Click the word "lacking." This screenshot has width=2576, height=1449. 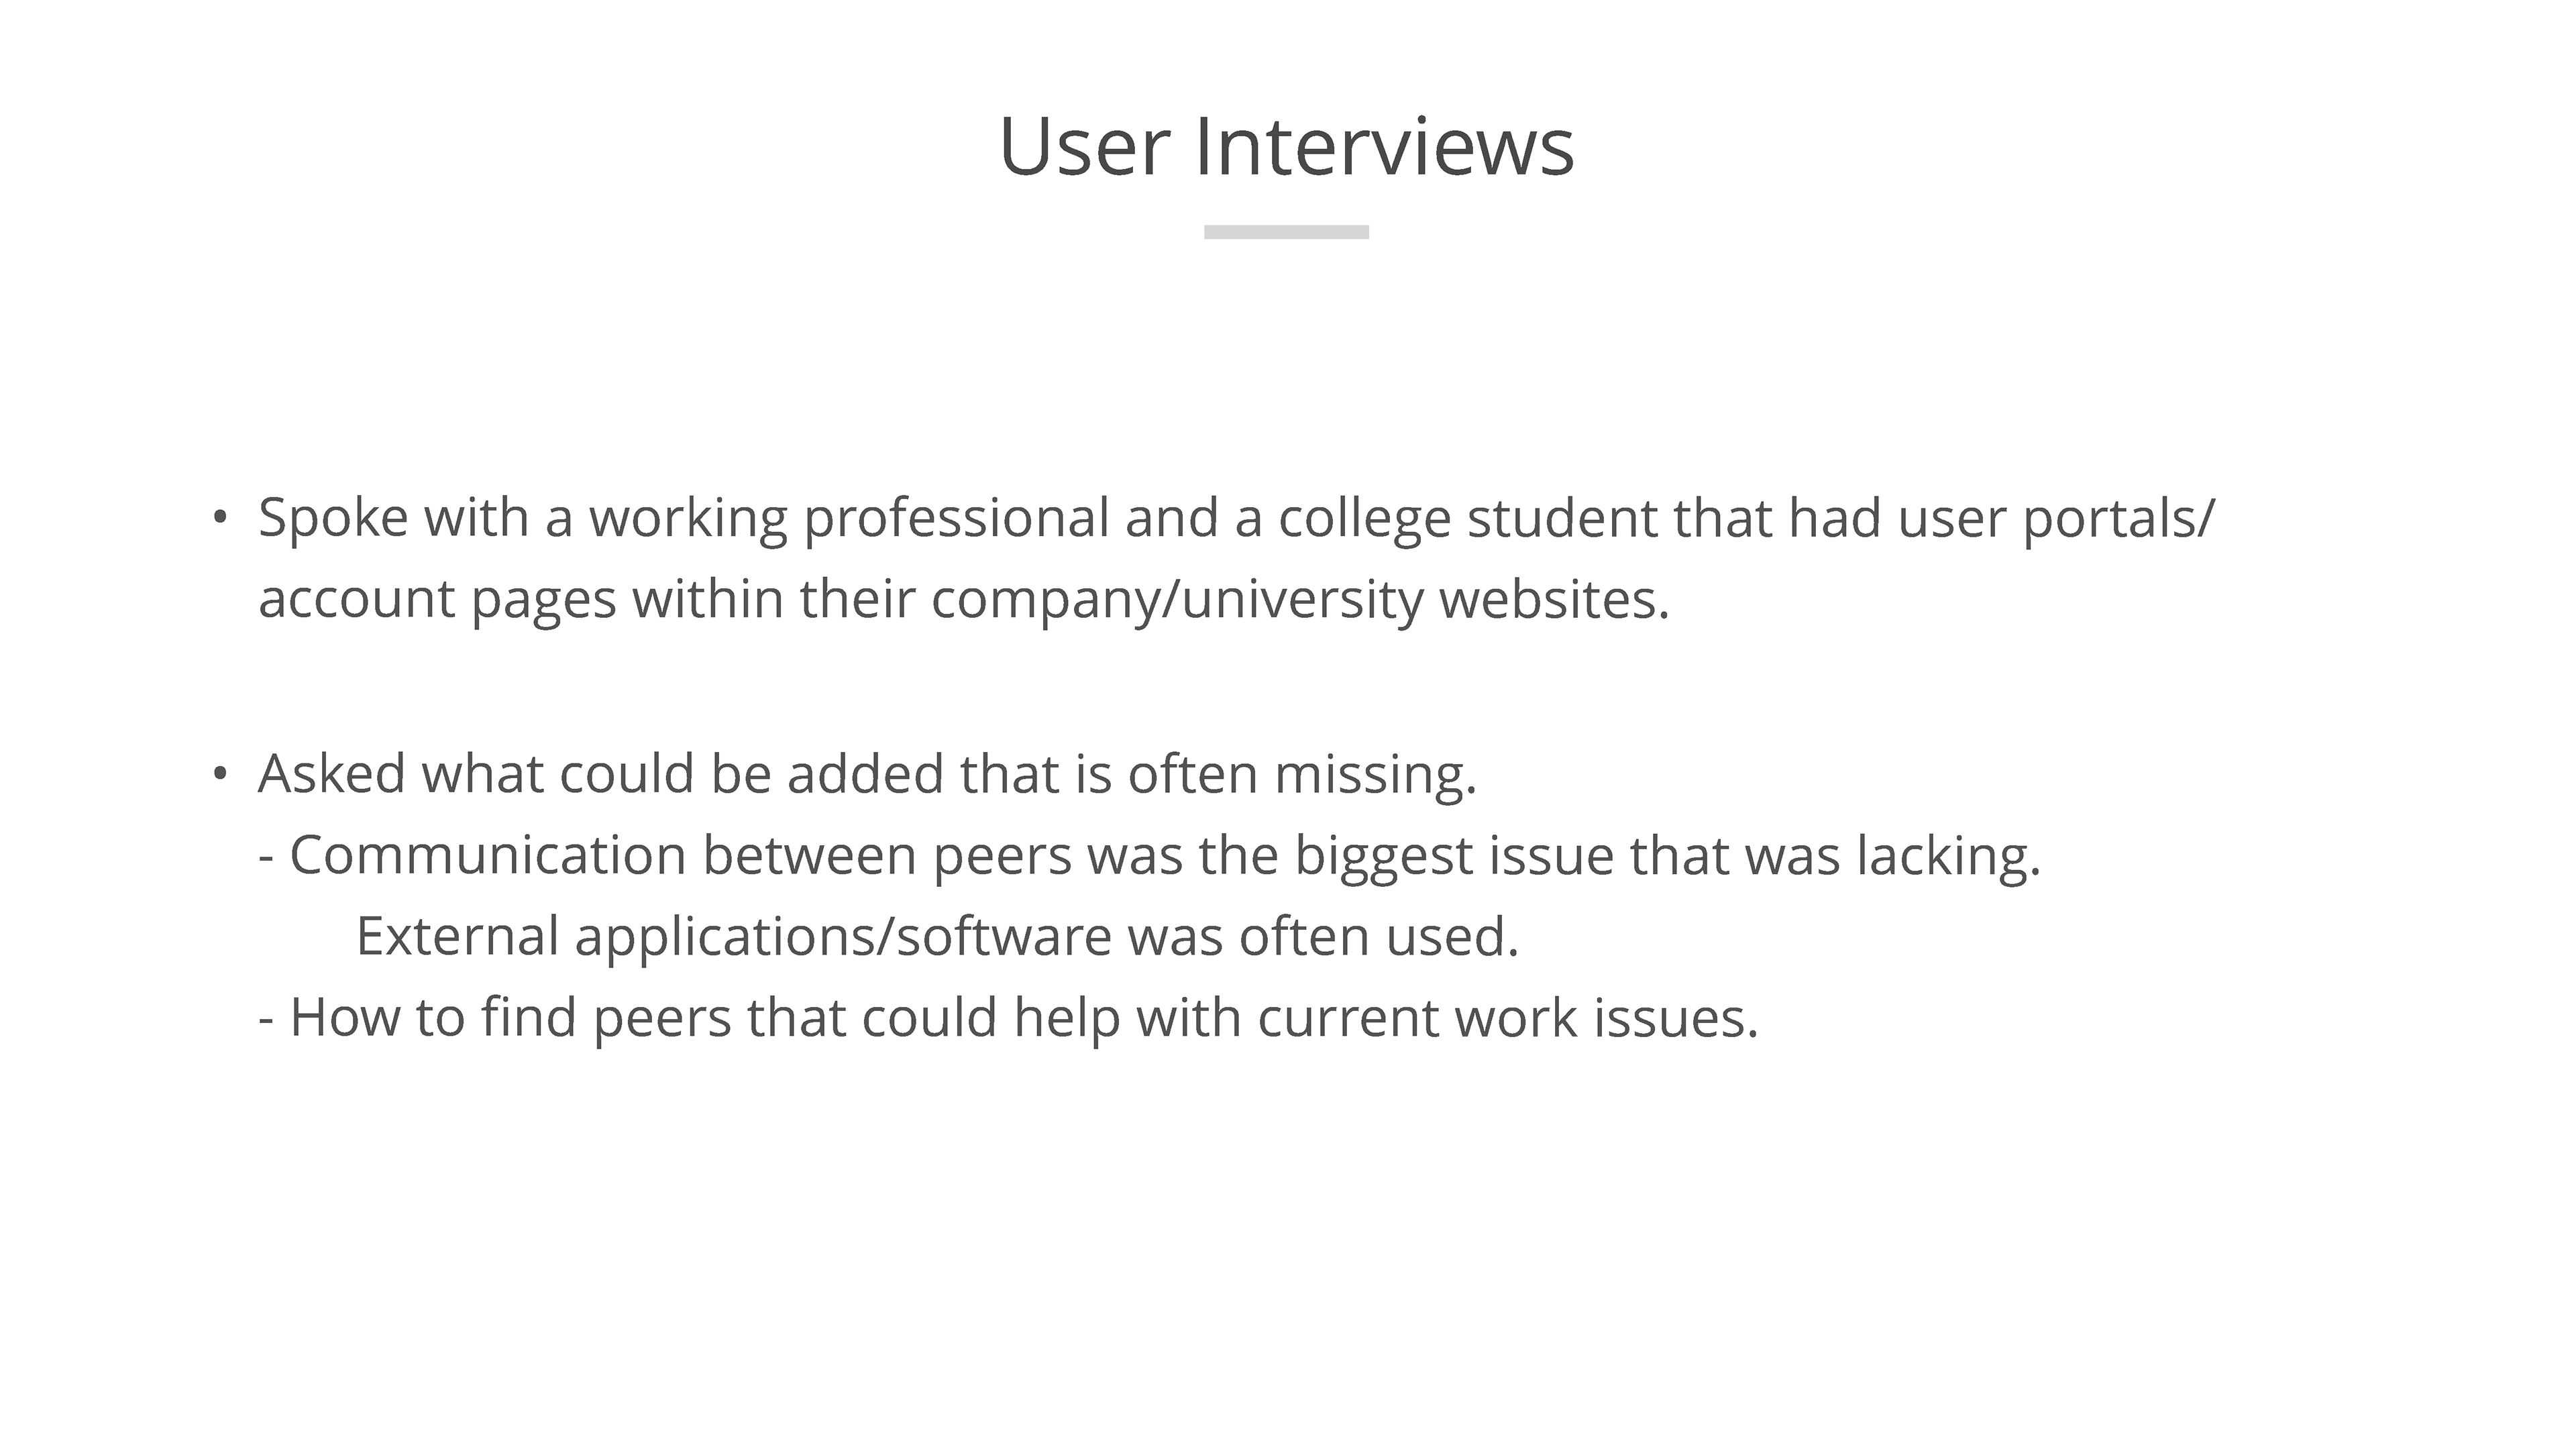1948,855
